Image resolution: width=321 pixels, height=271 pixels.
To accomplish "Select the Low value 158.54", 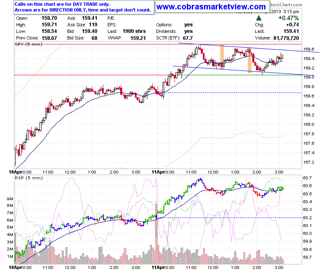I will [49, 31].
